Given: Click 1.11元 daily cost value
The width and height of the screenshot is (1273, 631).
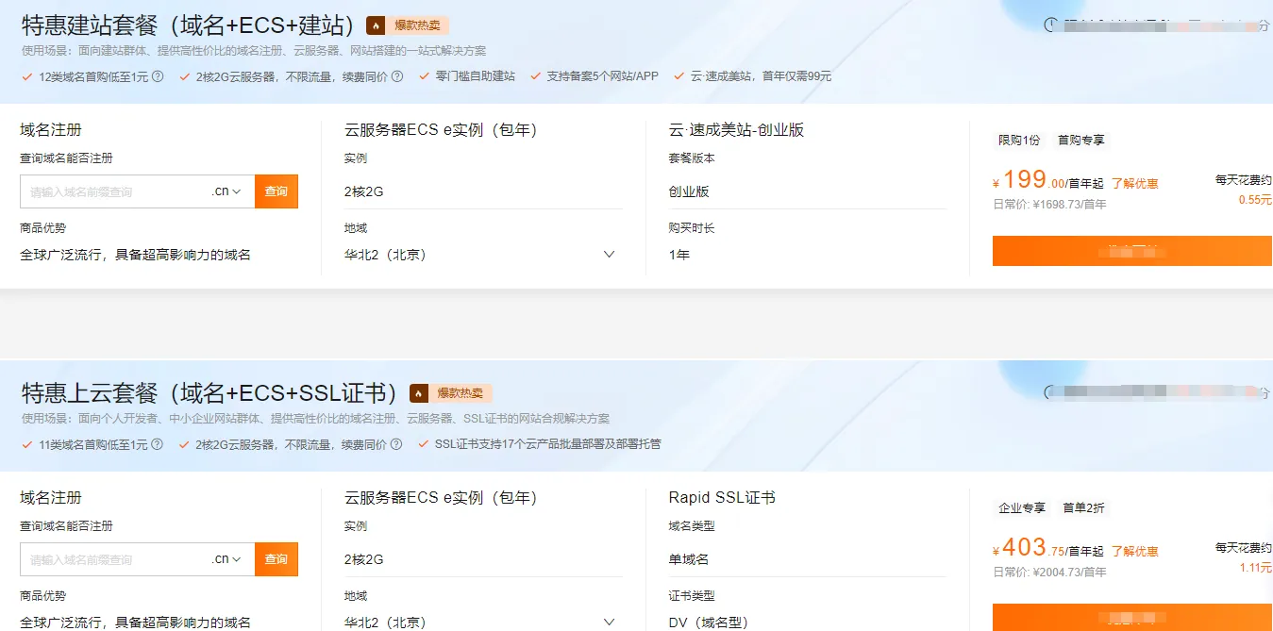Looking at the screenshot, I should (x=1255, y=568).
